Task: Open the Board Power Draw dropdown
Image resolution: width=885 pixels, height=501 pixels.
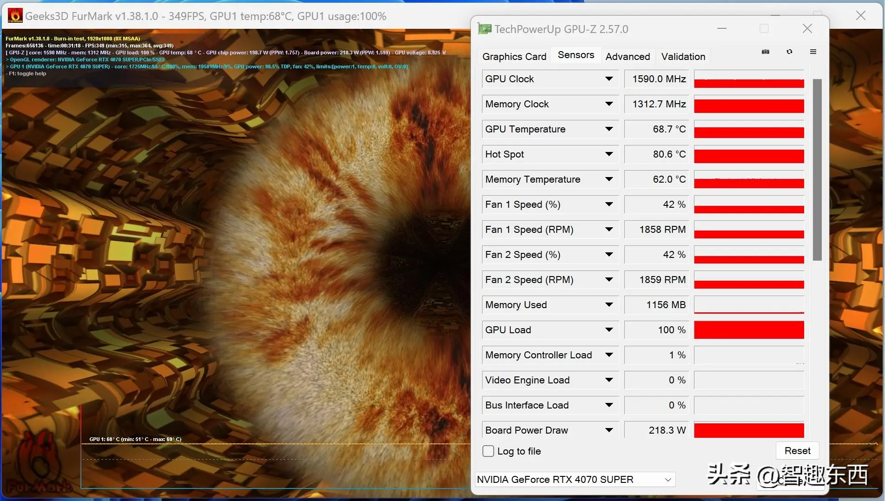Action: coord(609,430)
